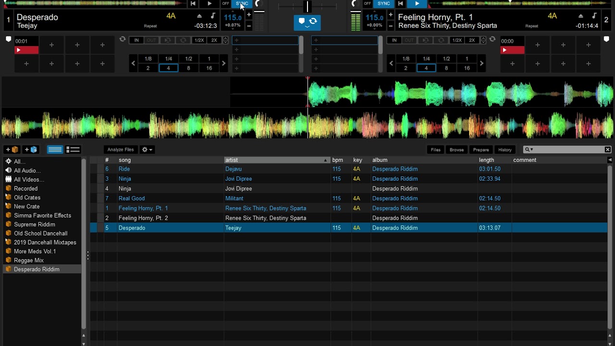Image resolution: width=615 pixels, height=346 pixels.
Task: Toggle Repeat on deck 2
Action: point(532,26)
